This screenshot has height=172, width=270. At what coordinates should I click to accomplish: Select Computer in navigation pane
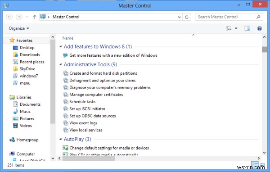(26, 154)
